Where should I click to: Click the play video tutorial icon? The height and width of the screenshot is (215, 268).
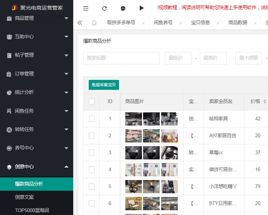point(142,8)
